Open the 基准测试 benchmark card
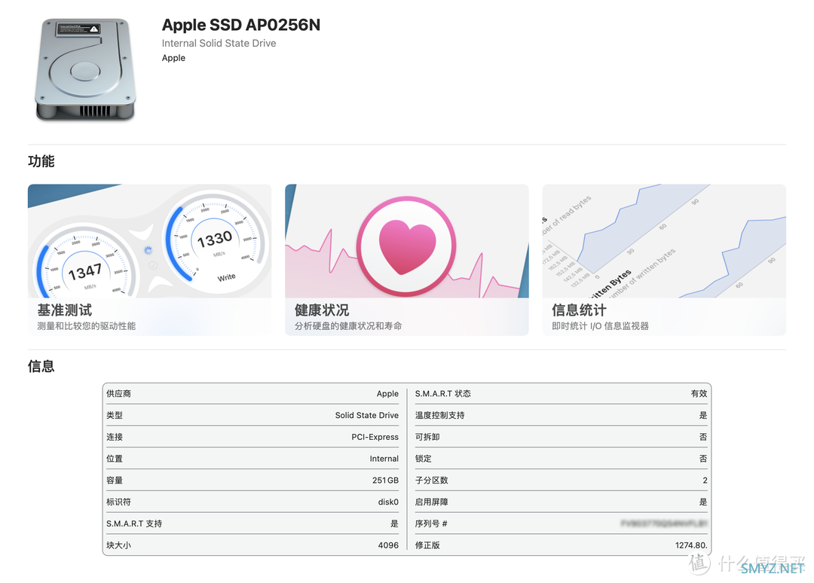Viewport: 814px width, 583px height. 149,259
